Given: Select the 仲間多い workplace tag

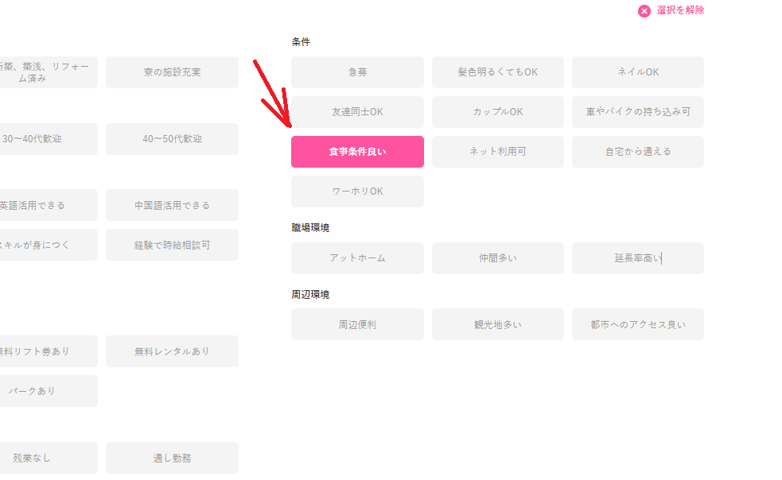Looking at the screenshot, I should [x=498, y=258].
